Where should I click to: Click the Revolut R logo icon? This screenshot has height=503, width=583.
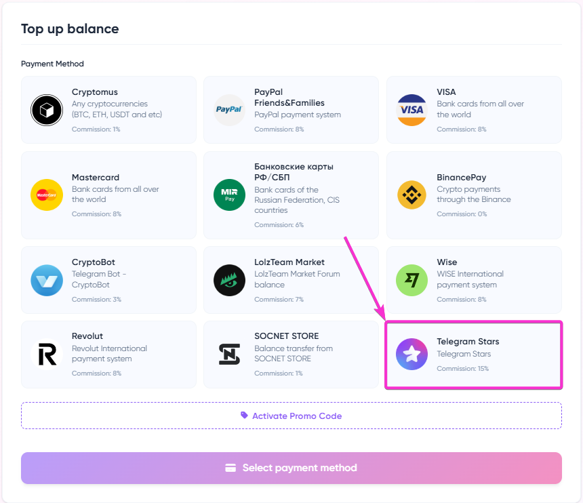[47, 355]
